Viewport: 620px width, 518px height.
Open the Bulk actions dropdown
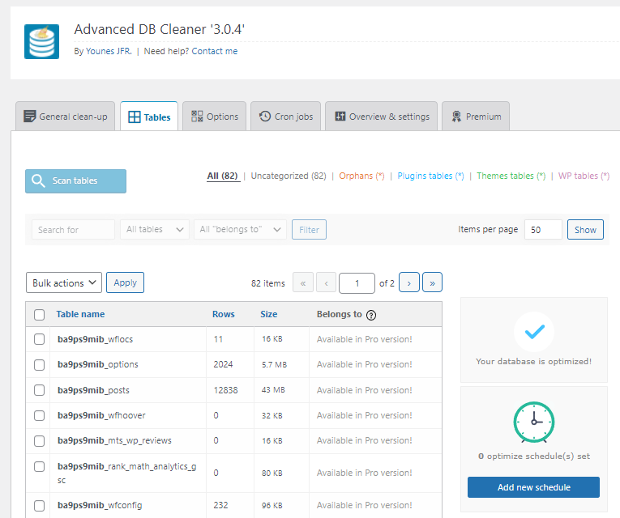(64, 282)
